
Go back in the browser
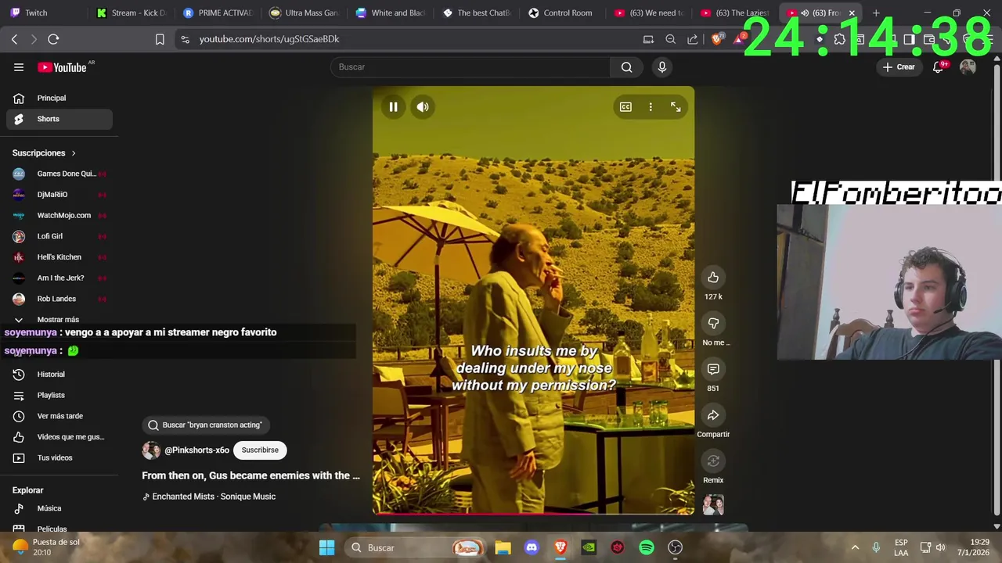click(x=14, y=39)
